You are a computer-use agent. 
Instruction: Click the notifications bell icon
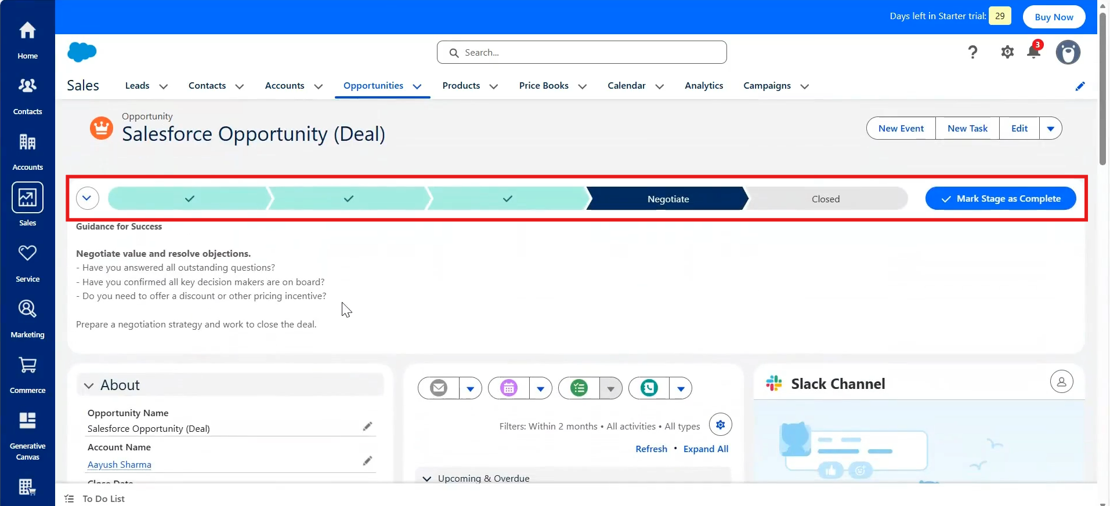pos(1033,52)
